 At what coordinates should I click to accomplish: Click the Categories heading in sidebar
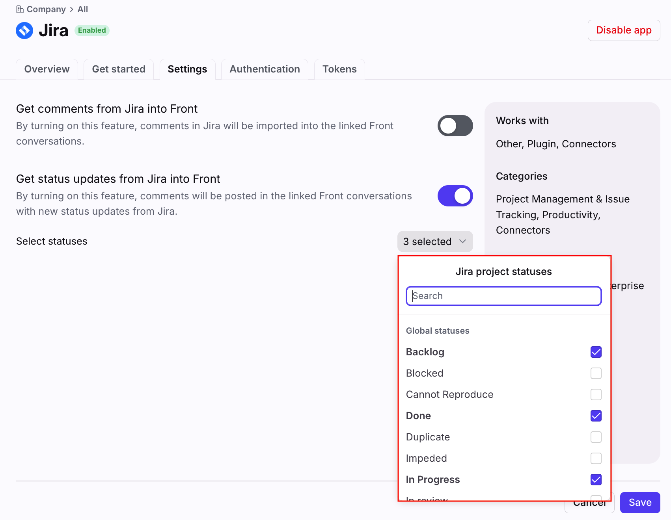point(521,176)
